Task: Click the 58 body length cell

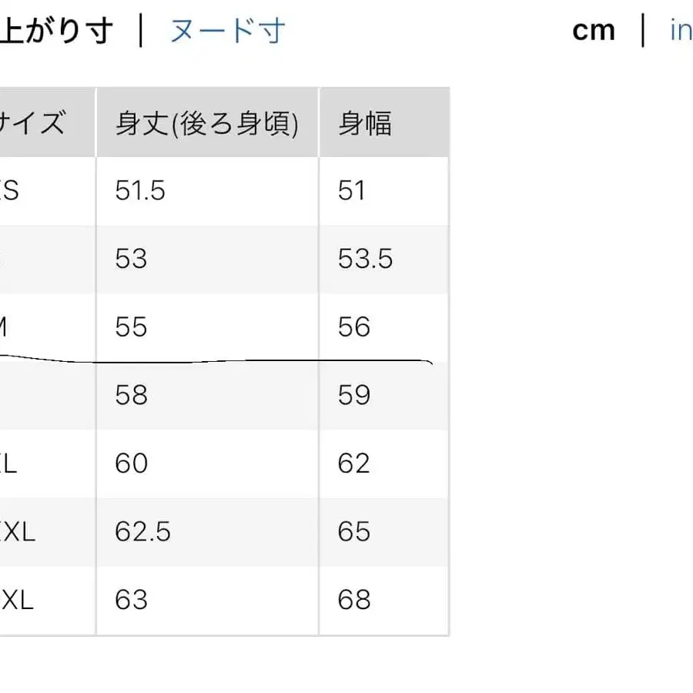Action: point(131,395)
